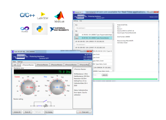166x120 pixels.
Task: Click the green progress bar in General SFP
Action: point(125,79)
